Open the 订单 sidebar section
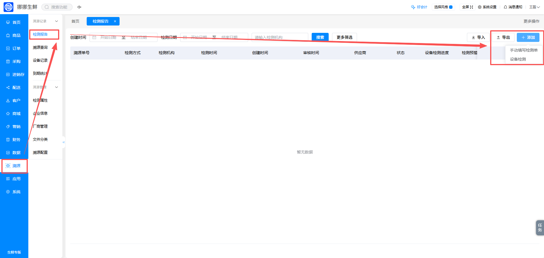 14,48
